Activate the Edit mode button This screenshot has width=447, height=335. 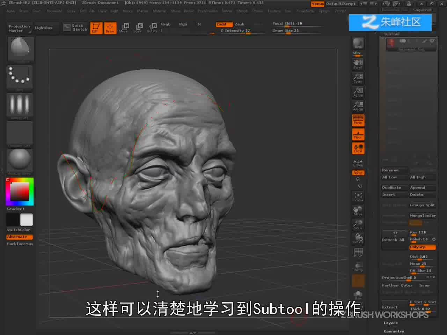(96, 28)
